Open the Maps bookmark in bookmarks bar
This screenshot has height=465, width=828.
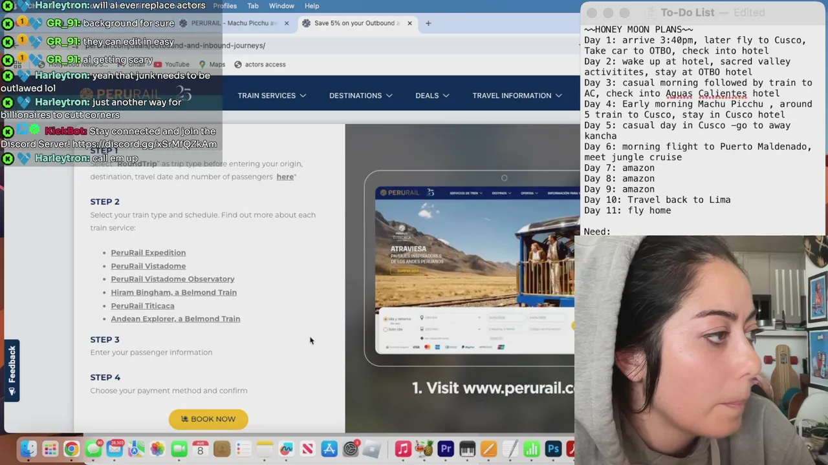click(212, 65)
